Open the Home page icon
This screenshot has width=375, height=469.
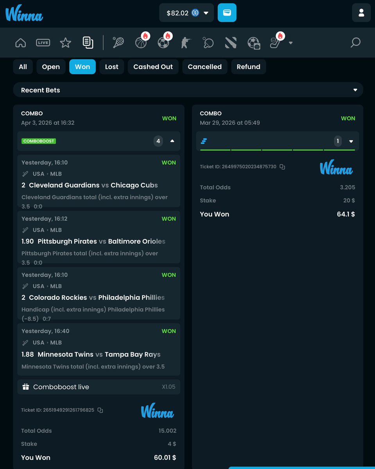(x=21, y=43)
